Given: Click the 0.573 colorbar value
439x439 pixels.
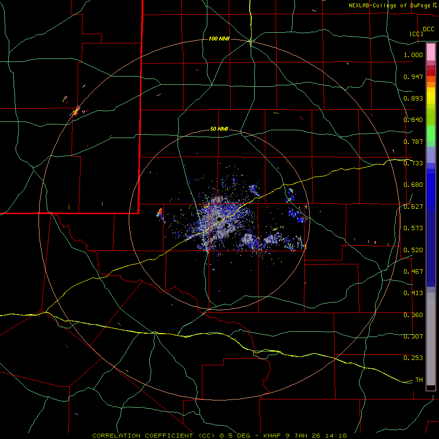Looking at the screenshot, I should click(x=413, y=228).
